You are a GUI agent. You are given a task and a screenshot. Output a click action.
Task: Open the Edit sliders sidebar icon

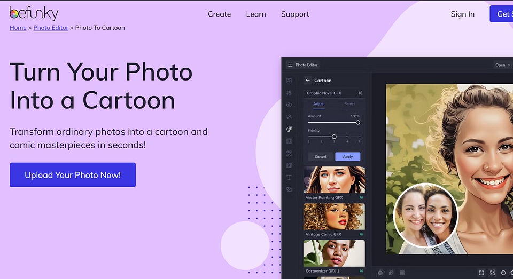(289, 93)
